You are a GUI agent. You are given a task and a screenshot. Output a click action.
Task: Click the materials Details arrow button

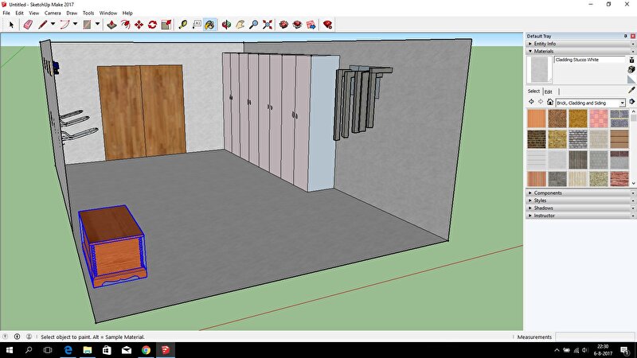coord(632,102)
